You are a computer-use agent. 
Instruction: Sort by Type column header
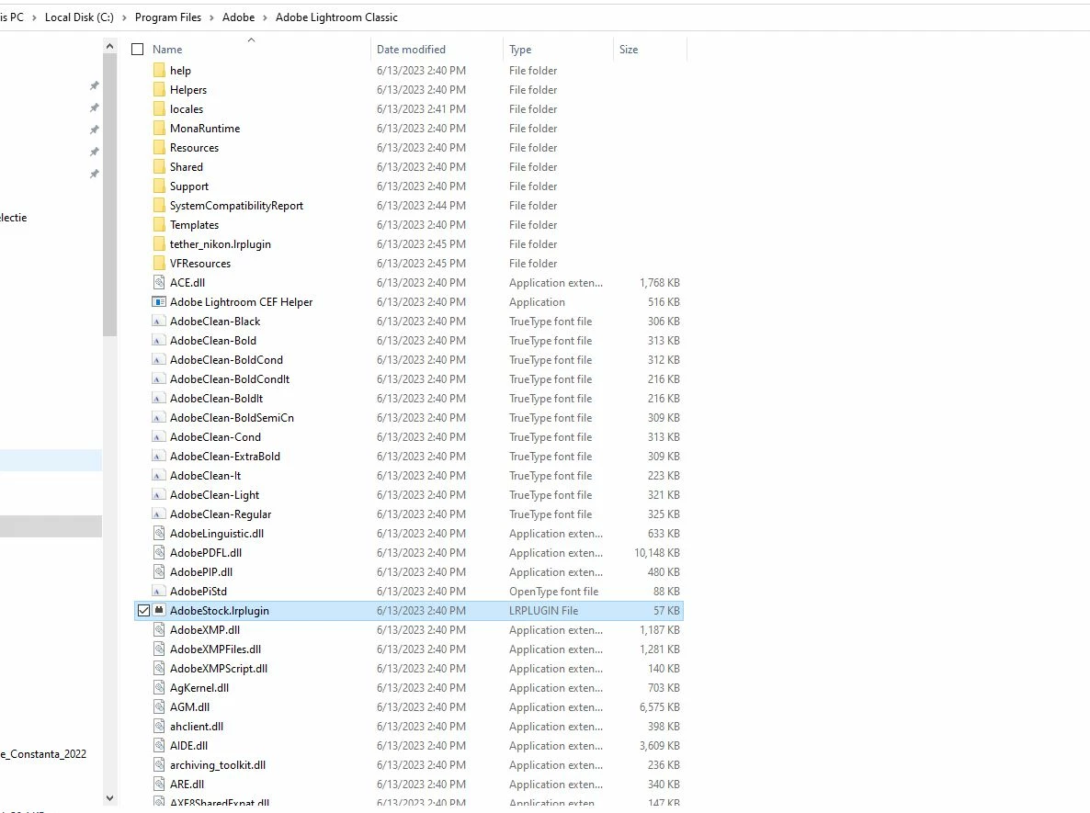[520, 50]
